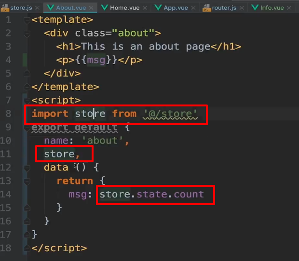Click the from keyword on line 8

[124, 114]
